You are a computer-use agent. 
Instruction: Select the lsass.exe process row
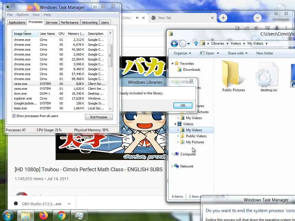60,108
